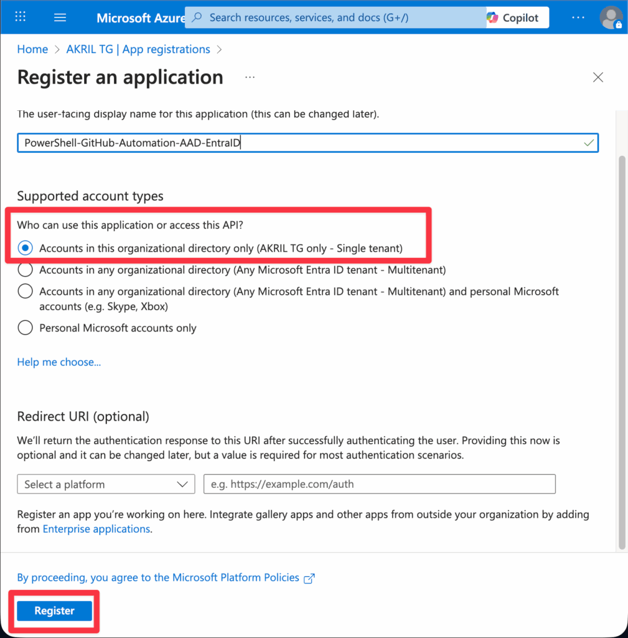Image resolution: width=628 pixels, height=638 pixels.
Task: Open the top bar more options ellipsis
Action: [578, 17]
